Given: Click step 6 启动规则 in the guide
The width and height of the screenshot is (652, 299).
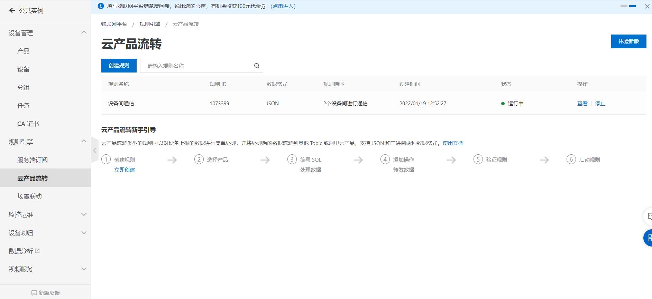Looking at the screenshot, I should pos(589,160).
